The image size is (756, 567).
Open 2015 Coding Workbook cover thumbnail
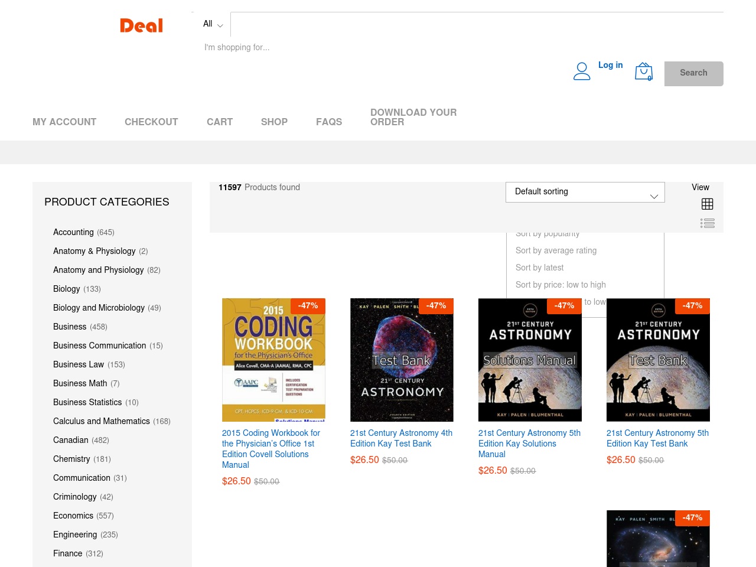[273, 360]
